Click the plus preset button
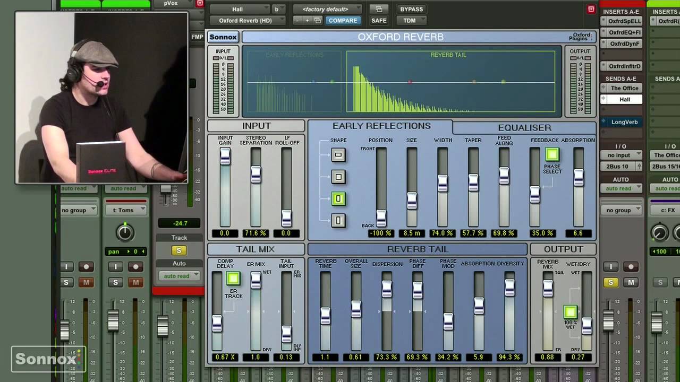The width and height of the screenshot is (680, 382). coord(307,20)
